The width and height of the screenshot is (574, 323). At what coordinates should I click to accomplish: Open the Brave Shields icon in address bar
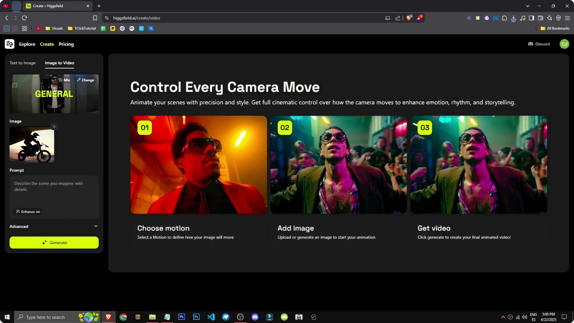409,18
